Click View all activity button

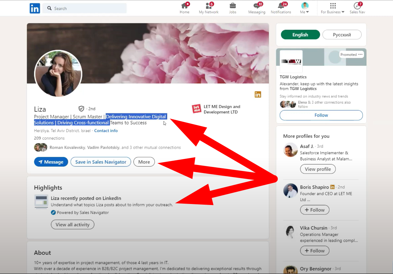click(73, 225)
